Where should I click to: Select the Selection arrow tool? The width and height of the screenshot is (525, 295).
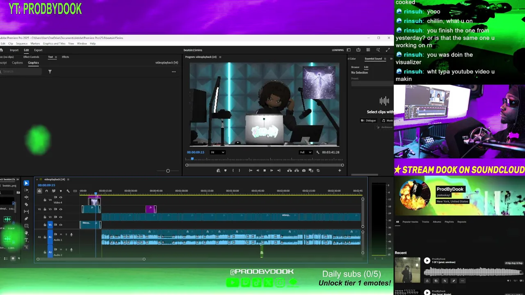pos(26,183)
